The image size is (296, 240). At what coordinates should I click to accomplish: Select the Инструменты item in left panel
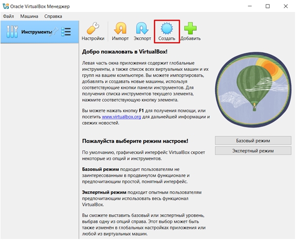point(34,32)
